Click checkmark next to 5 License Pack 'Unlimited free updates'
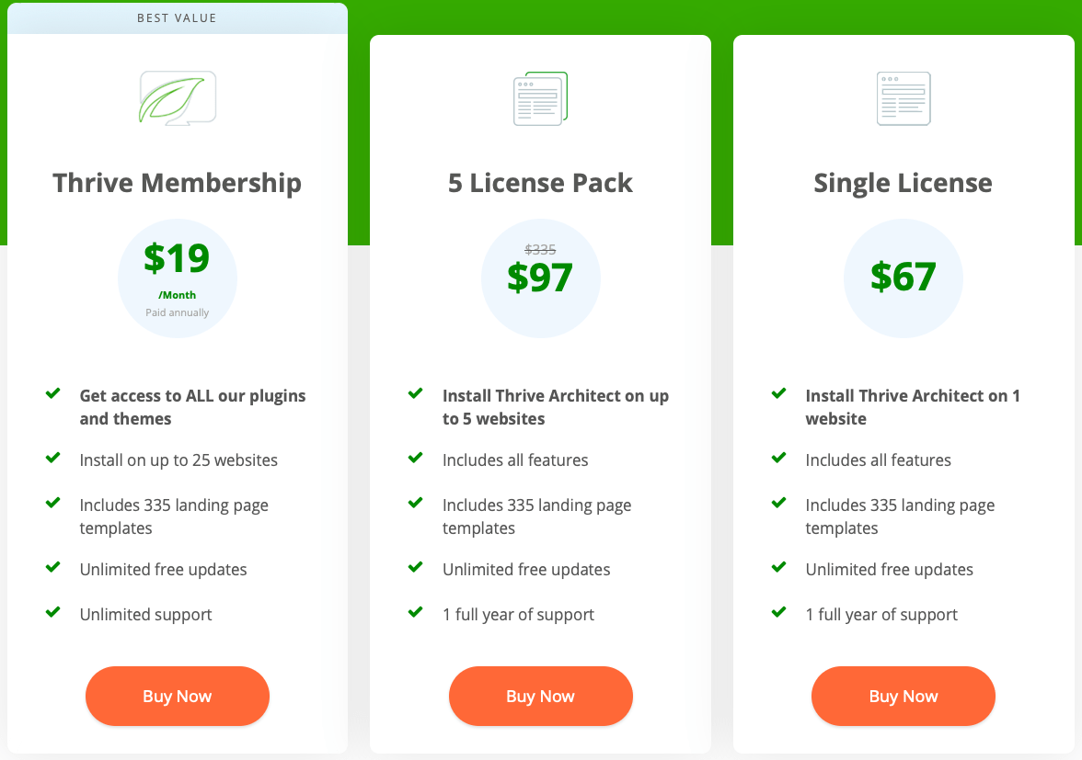The image size is (1082, 760). (416, 567)
